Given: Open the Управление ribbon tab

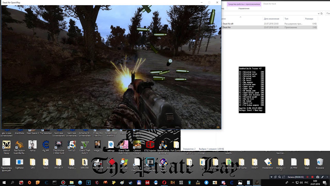Looking at the screenshot, I should [244, 9].
